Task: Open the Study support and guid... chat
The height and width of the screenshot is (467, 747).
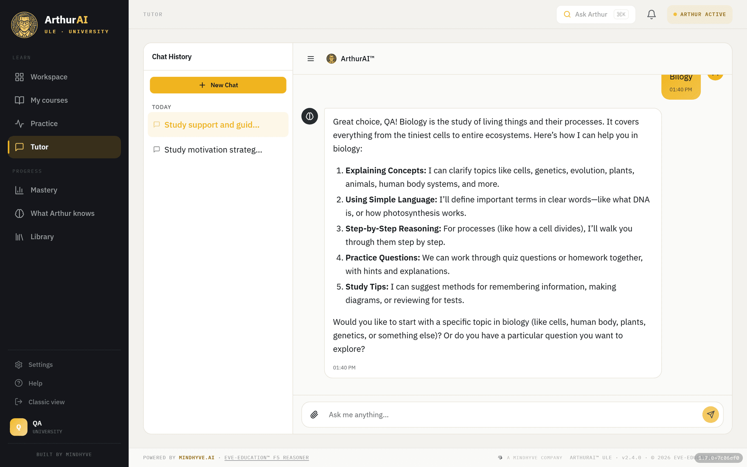Action: 218,125
